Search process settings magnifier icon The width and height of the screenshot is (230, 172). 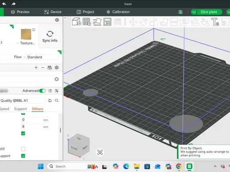57,101
